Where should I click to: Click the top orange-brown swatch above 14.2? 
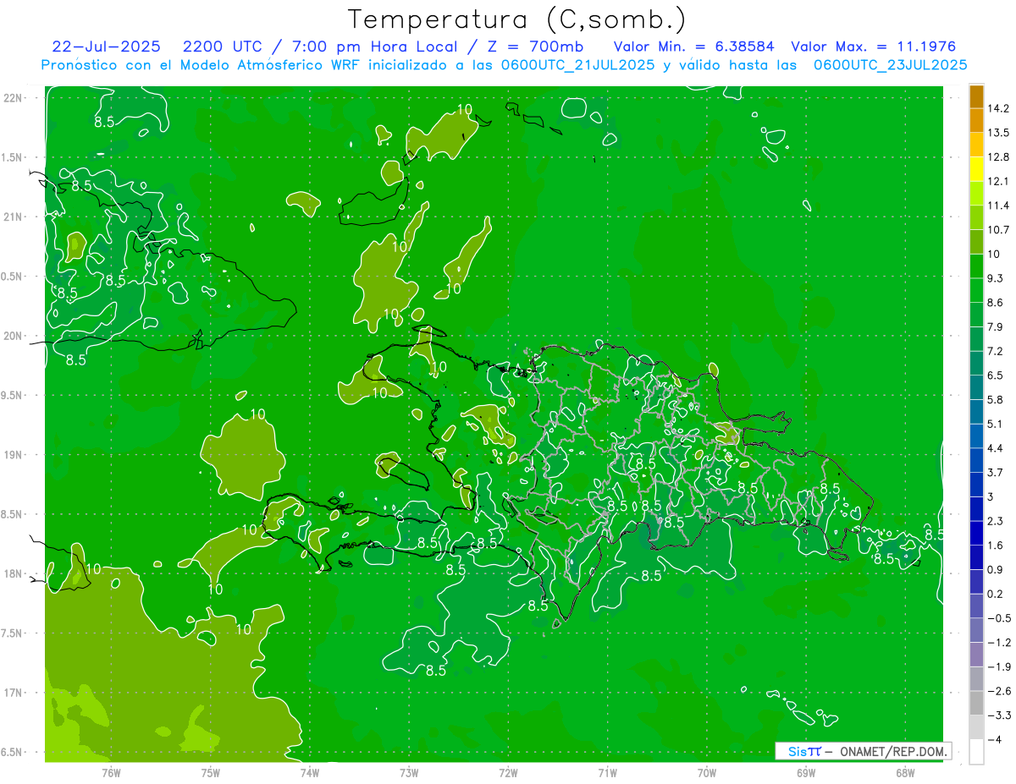click(x=976, y=96)
